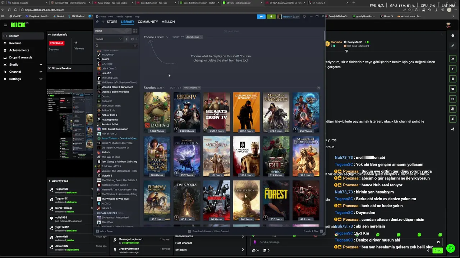The image size is (460, 258).
Task: Open Steam announcements megaphone button
Action: click(x=261, y=16)
